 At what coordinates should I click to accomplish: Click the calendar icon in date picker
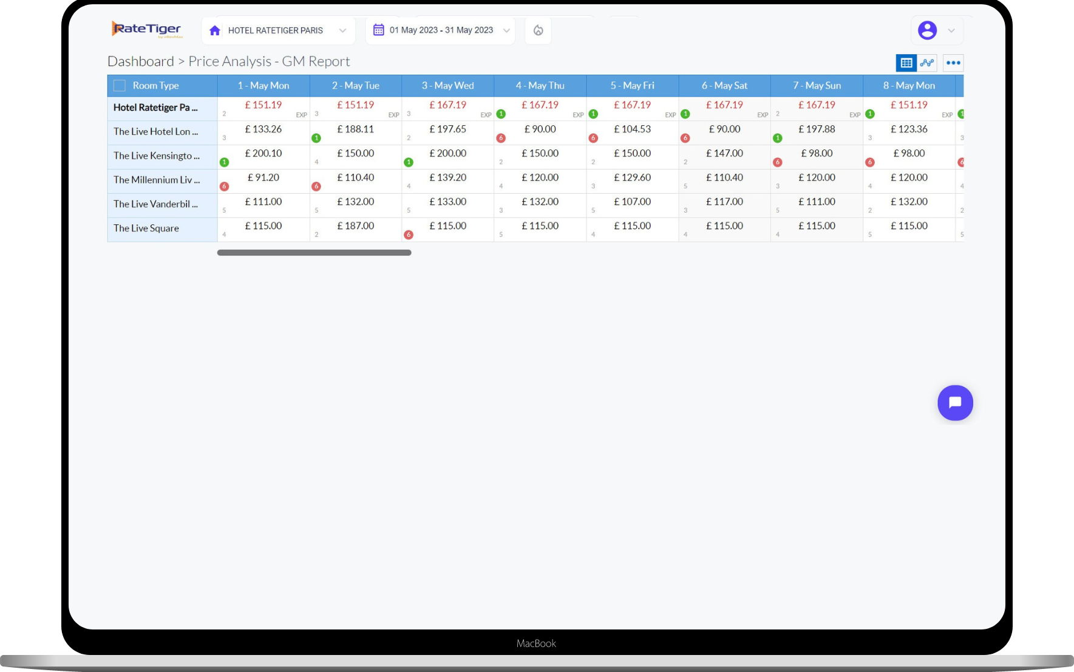coord(378,30)
